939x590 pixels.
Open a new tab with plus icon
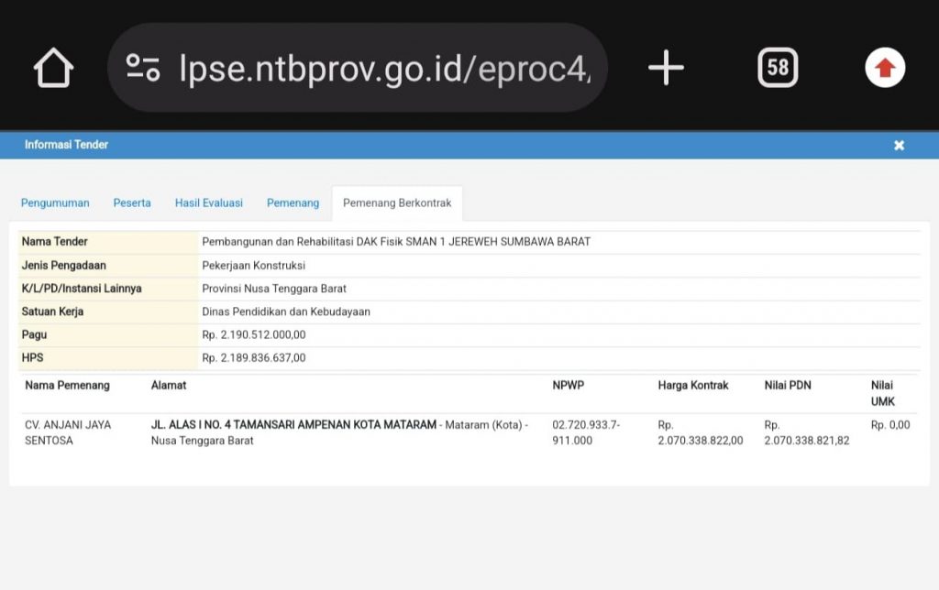666,68
